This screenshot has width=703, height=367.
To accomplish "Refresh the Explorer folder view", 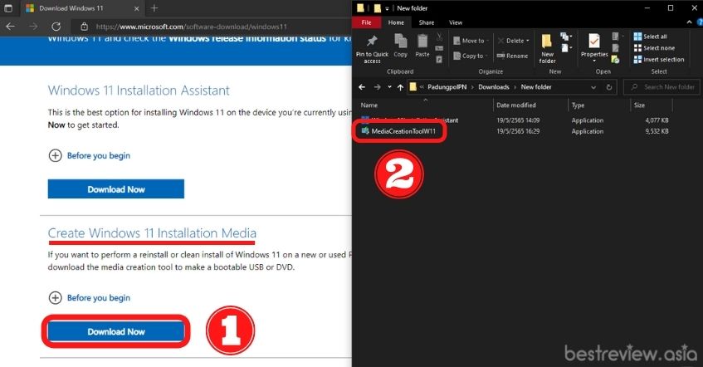I will click(x=609, y=87).
